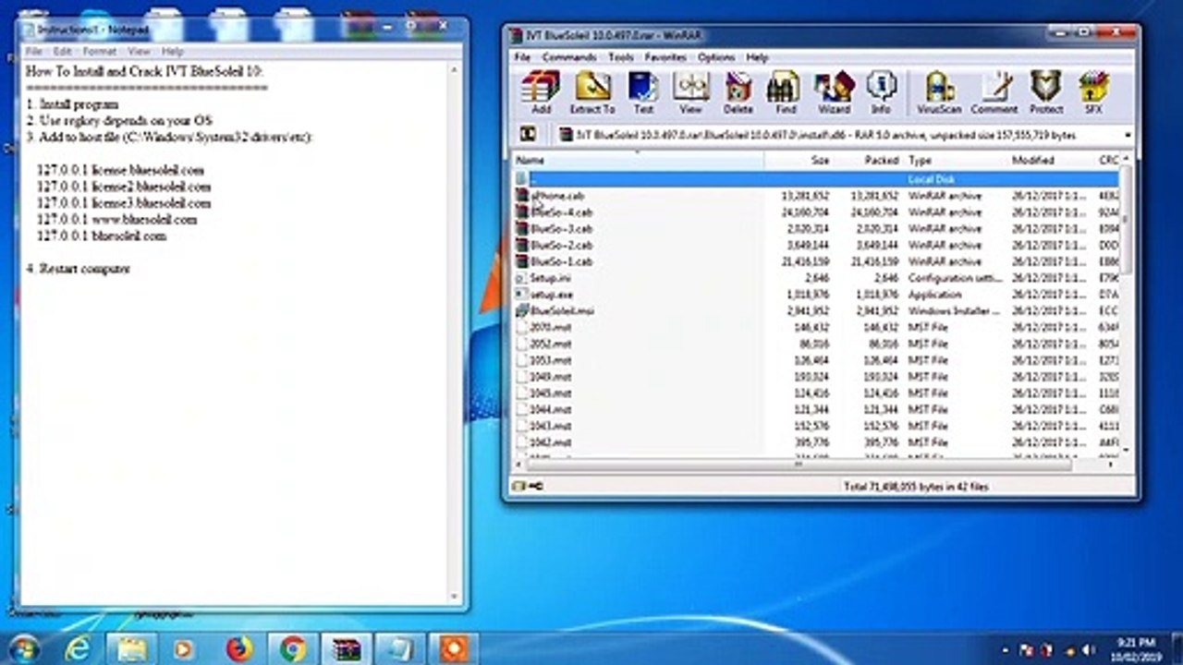Open WinRAR Help menu
1183x665 pixels.
(757, 57)
